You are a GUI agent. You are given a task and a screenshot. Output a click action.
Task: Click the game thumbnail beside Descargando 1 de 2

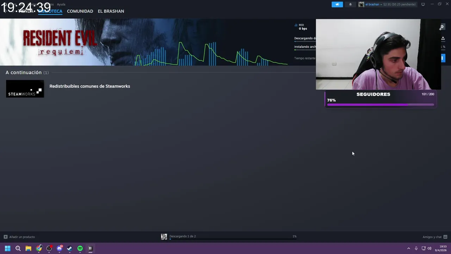tap(164, 237)
